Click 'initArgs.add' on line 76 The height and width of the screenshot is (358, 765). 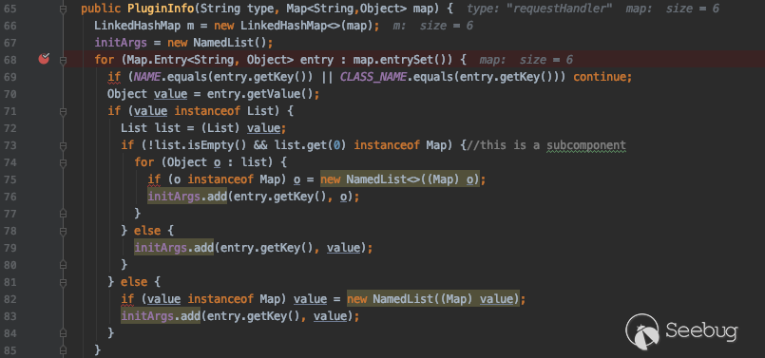tap(187, 197)
